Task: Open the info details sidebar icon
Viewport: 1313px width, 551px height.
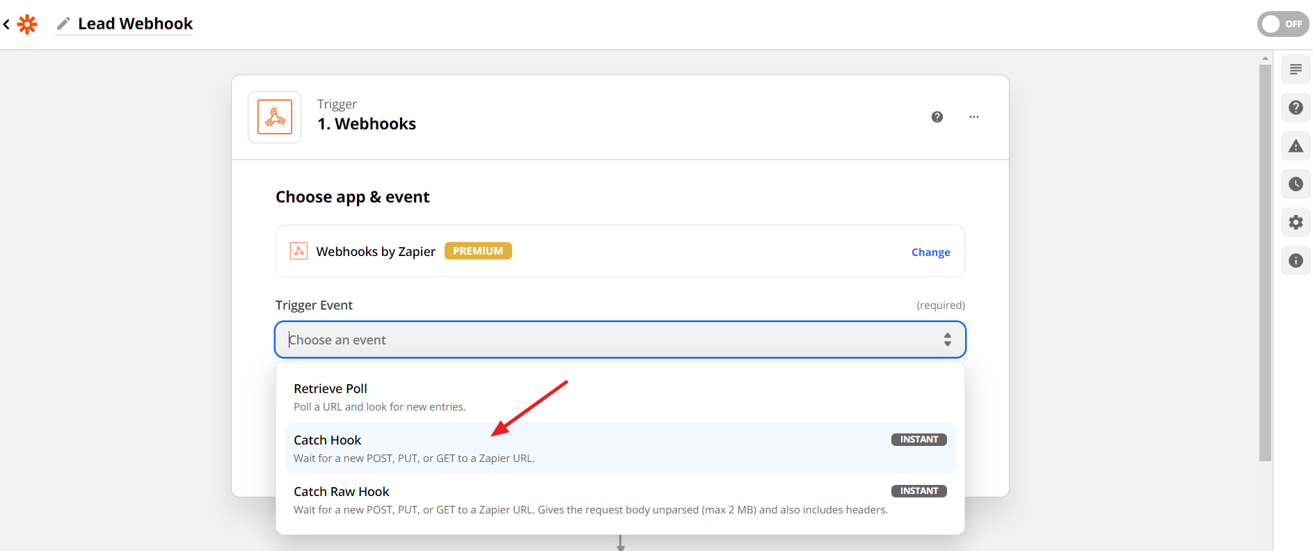Action: 1296,260
